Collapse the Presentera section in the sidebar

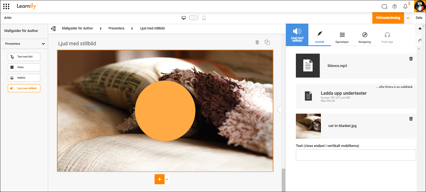pyautogui.click(x=43, y=44)
